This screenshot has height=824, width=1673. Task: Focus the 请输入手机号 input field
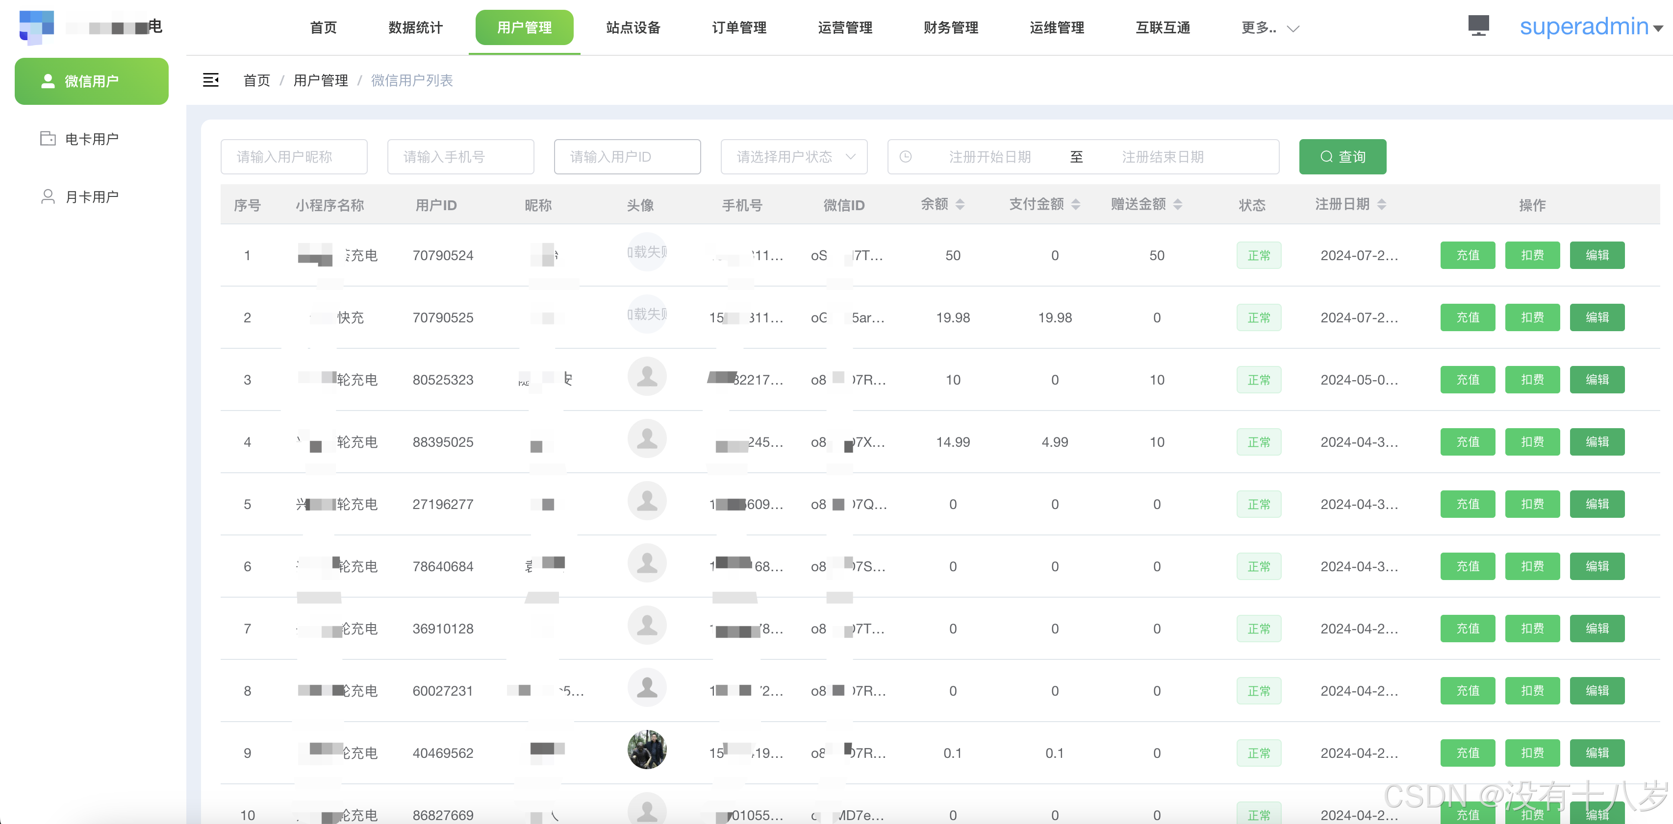[x=460, y=156]
